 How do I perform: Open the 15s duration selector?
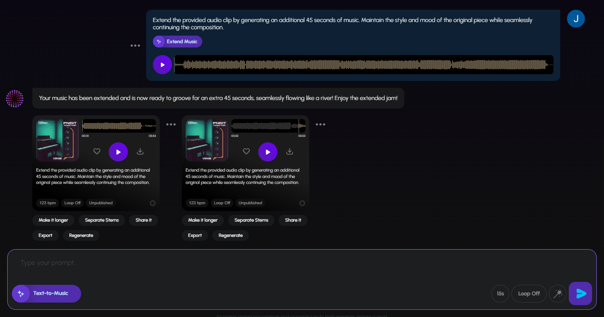pyautogui.click(x=500, y=294)
